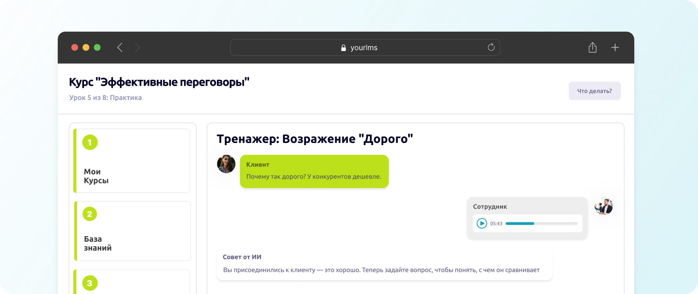Go back with the browser back arrow
This screenshot has height=294, width=698.
click(x=120, y=48)
